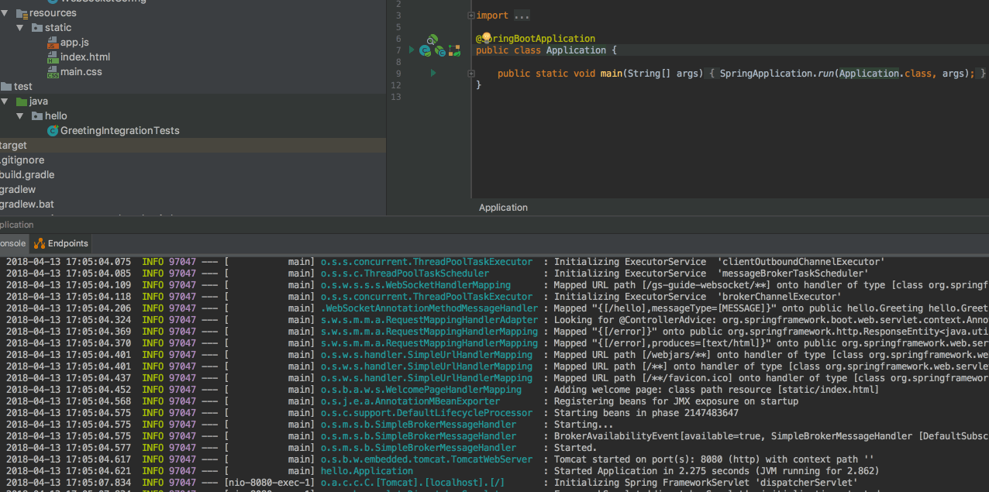Click the Spring leaf search icon on line 6
The height and width of the screenshot is (492, 989).
[432, 40]
